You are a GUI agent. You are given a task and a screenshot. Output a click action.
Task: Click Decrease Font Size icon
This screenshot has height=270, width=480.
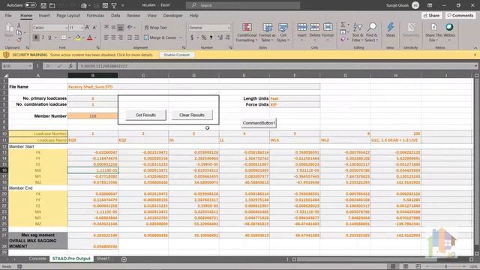[x=94, y=28]
